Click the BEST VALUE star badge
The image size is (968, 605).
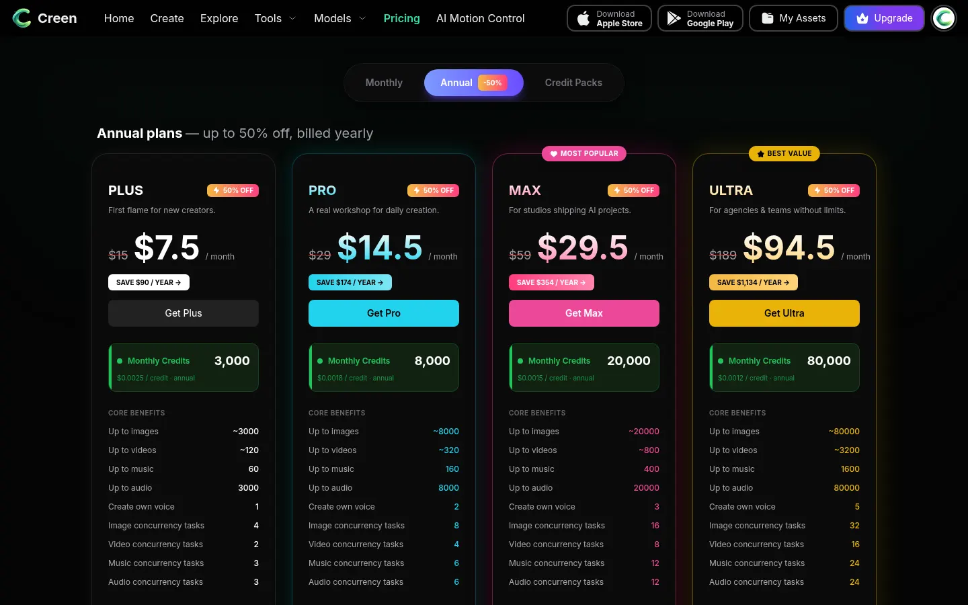pyautogui.click(x=784, y=153)
